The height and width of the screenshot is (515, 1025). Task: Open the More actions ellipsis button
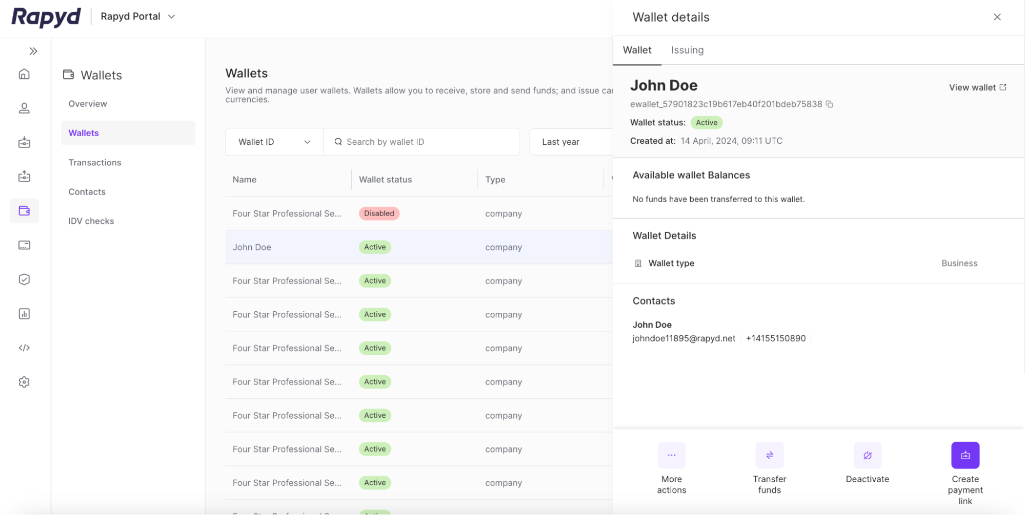click(x=671, y=455)
